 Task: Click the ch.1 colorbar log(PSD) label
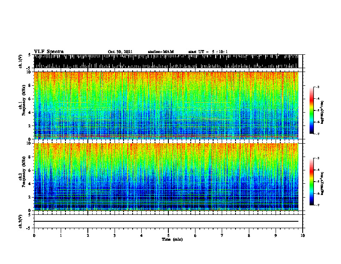322,113
